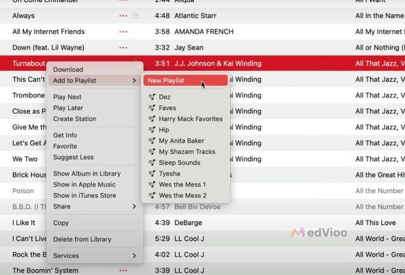Screen dimensions: 405x275
Task: Open more options dots for Always
Action: point(123,16)
